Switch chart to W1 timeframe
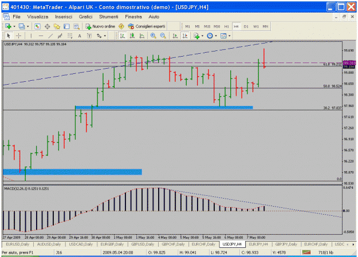The height and width of the screenshot is (257, 358). [x=255, y=26]
